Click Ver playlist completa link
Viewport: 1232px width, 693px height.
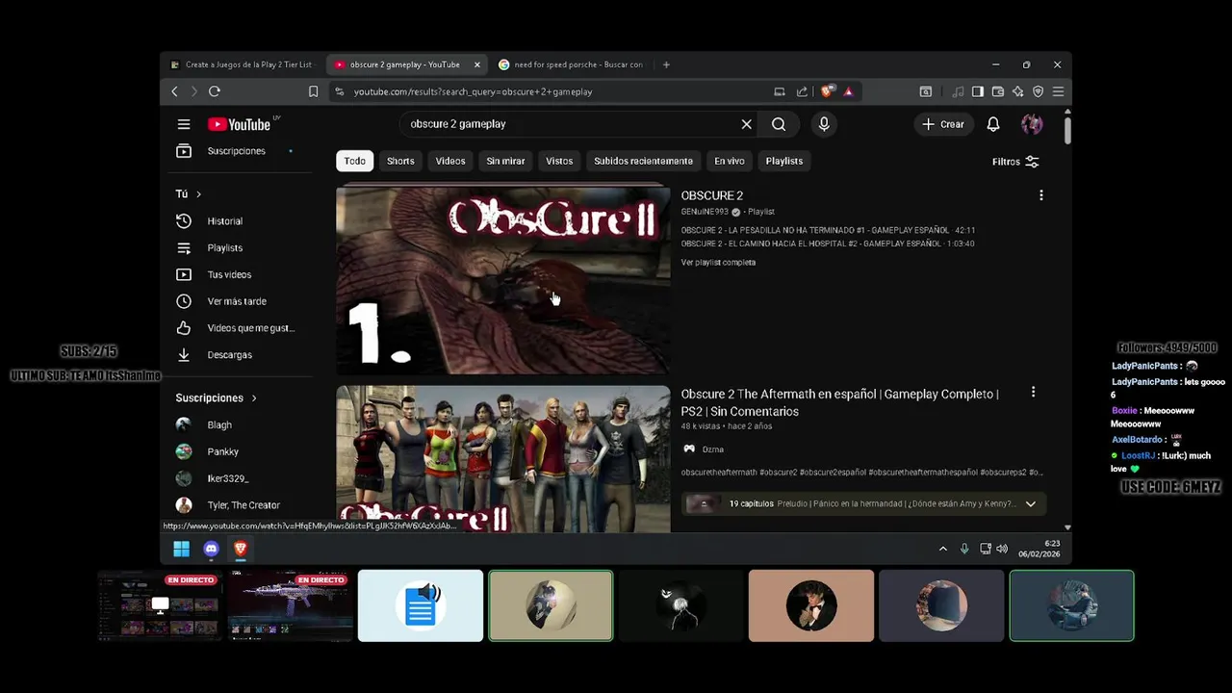click(718, 263)
